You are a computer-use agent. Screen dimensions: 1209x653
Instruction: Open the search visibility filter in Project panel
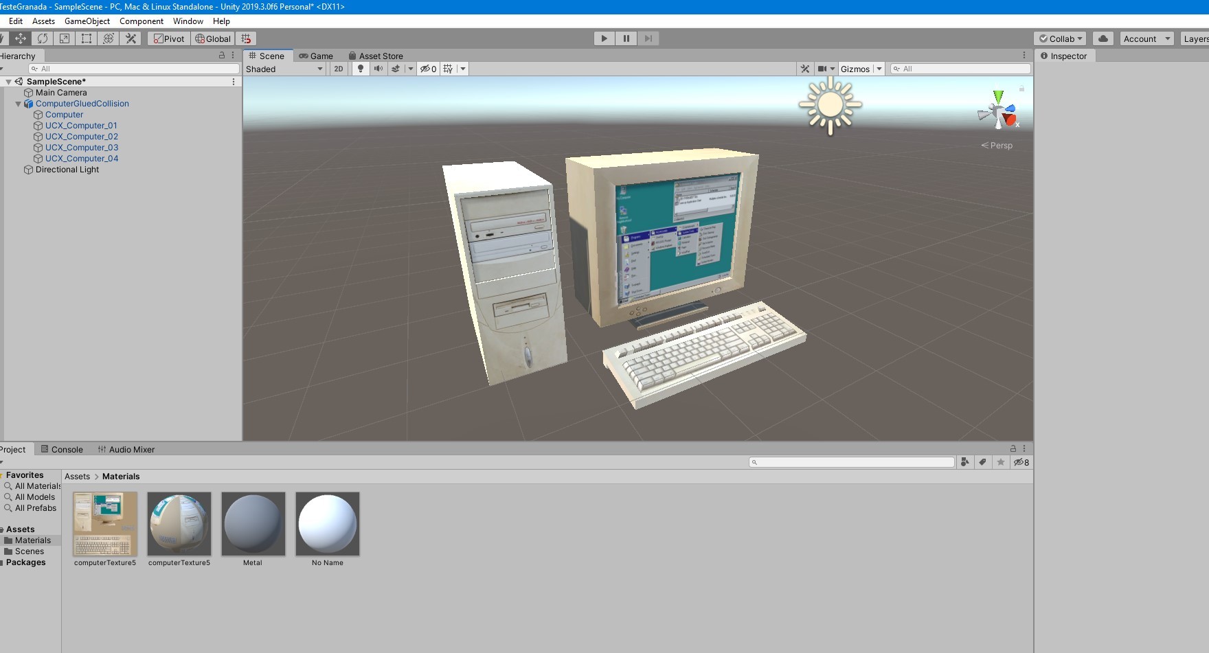tap(1021, 462)
